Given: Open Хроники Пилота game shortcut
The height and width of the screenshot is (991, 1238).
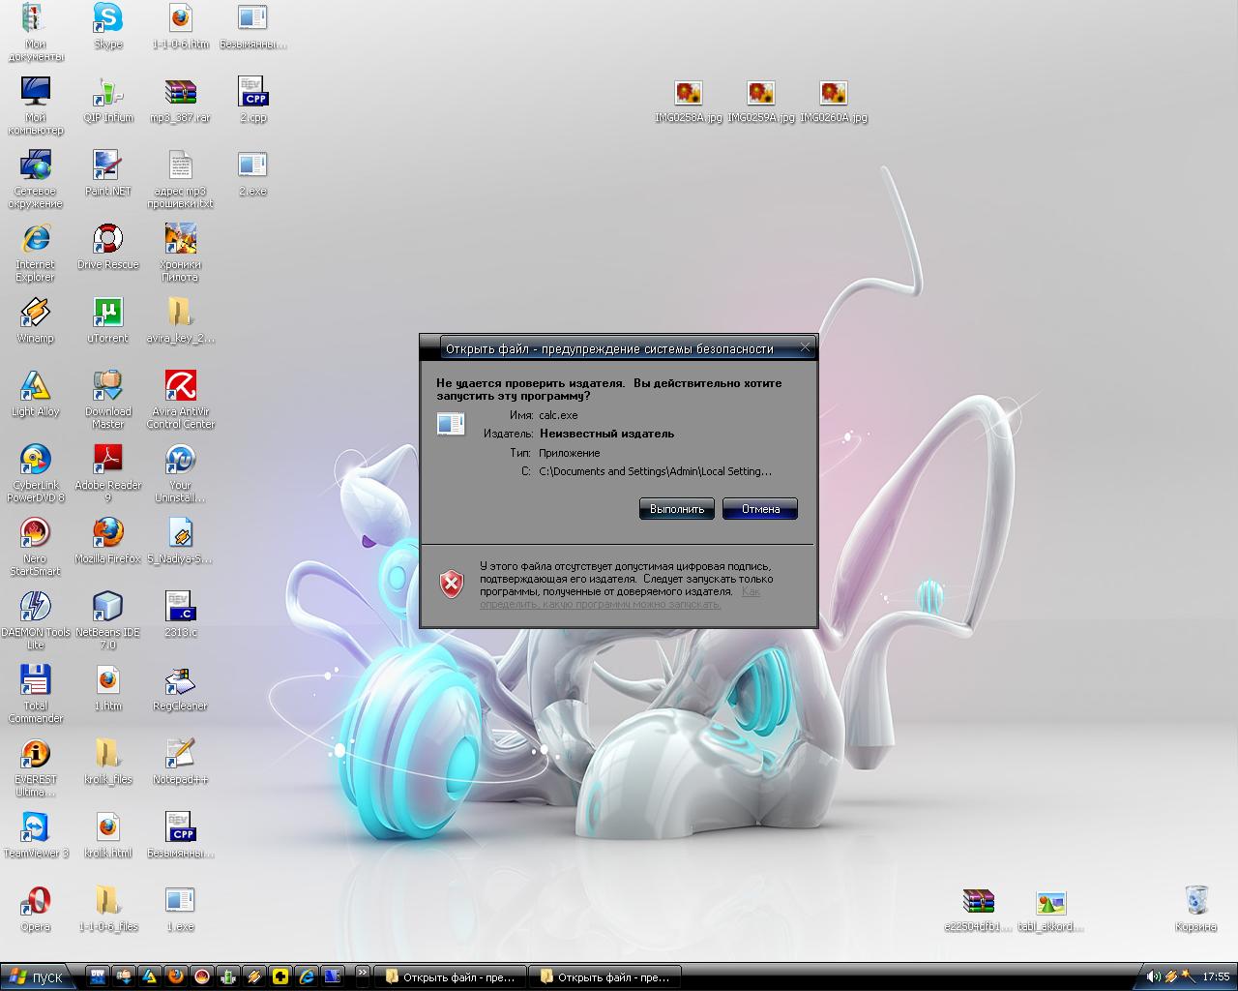Looking at the screenshot, I should pyautogui.click(x=181, y=254).
